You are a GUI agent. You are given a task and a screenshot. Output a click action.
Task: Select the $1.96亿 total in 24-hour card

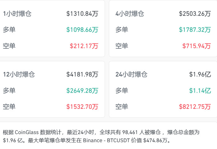pos(200,74)
